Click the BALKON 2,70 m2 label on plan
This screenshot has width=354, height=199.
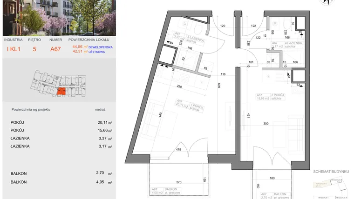coord(275,196)
